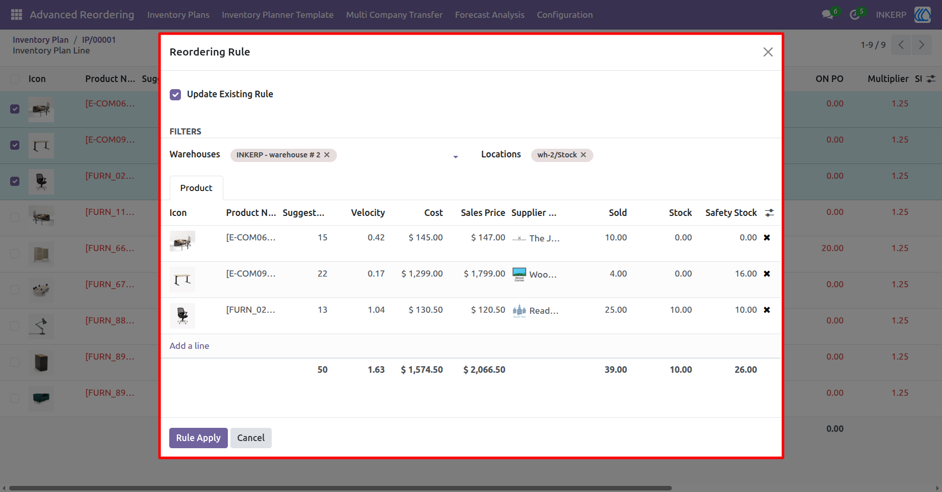Open the Inventory Plans menu
The image size is (942, 492).
178,15
